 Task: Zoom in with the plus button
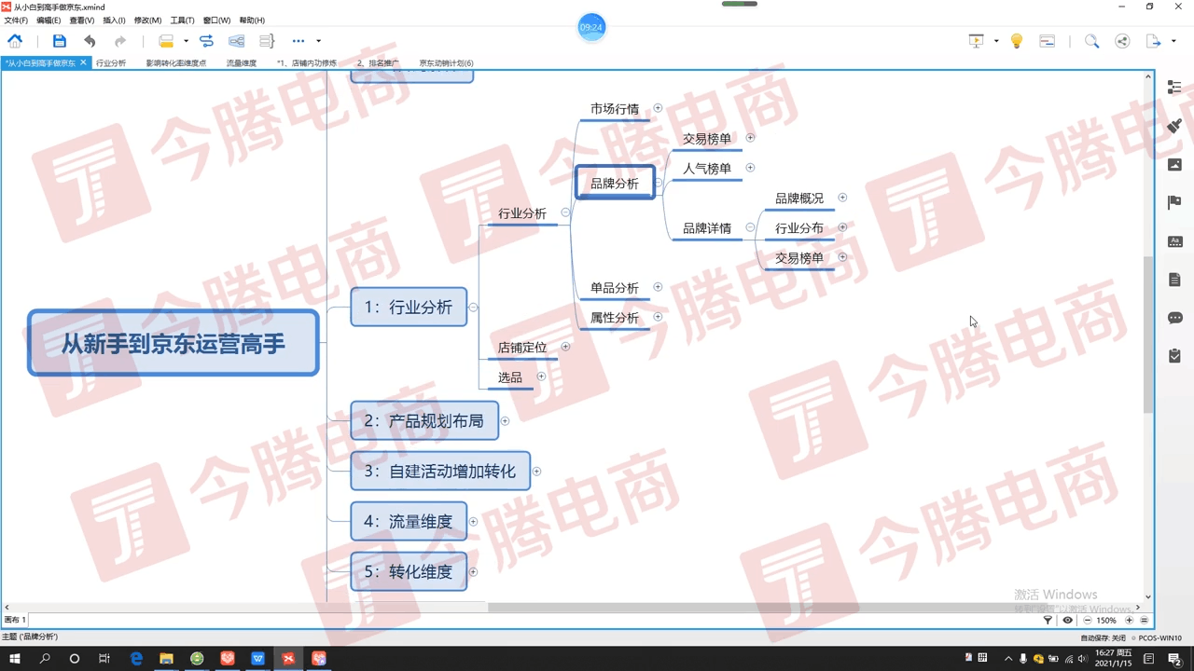click(1129, 620)
